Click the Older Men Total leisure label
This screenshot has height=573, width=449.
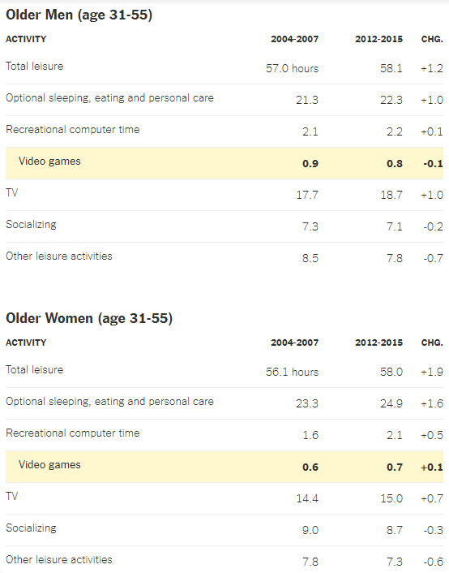pos(34,66)
